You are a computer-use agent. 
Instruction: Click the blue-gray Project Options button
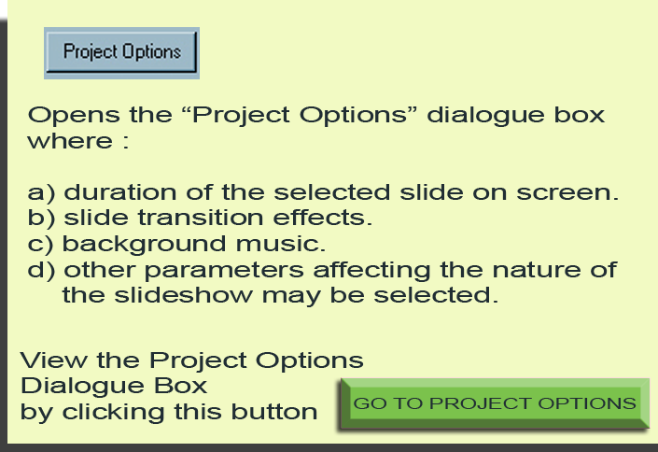click(121, 53)
